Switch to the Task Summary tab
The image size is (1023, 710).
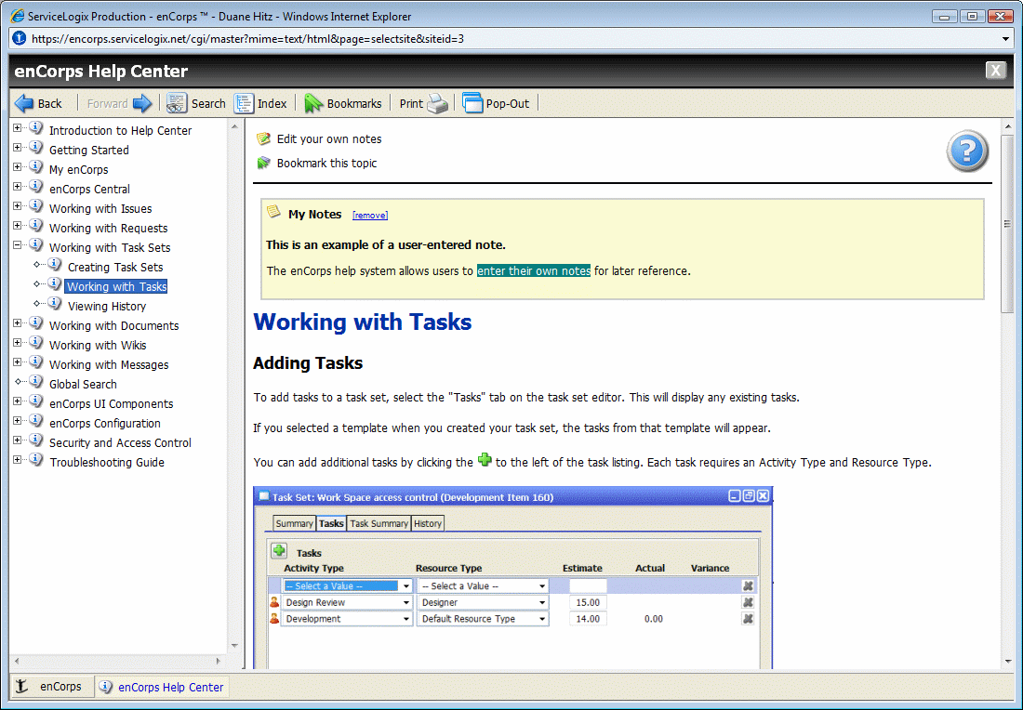tap(379, 523)
